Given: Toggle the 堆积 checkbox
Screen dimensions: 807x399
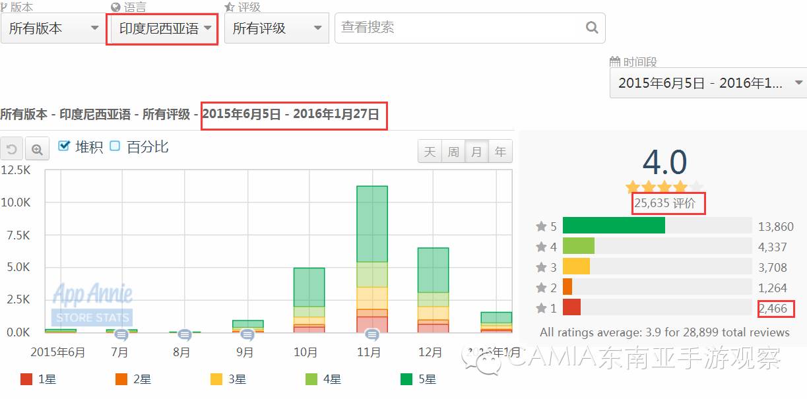Looking at the screenshot, I should click(x=64, y=146).
